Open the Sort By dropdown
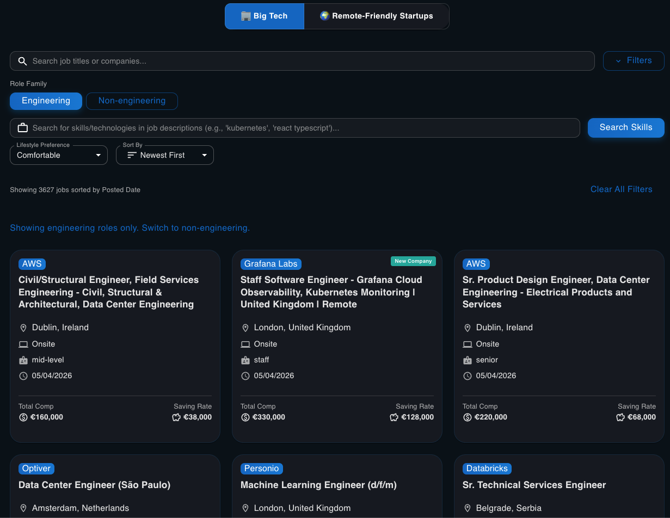670x518 pixels. 165,155
